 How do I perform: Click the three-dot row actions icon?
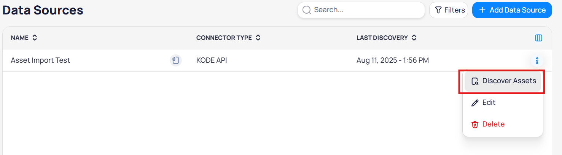[x=537, y=60]
